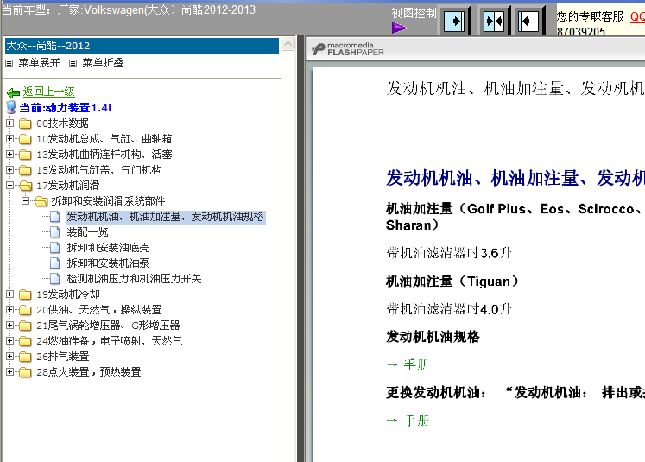Screen dimensions: 645x462
Task: Collapse the 17发动机润滑 tree node
Action: (x=9, y=185)
